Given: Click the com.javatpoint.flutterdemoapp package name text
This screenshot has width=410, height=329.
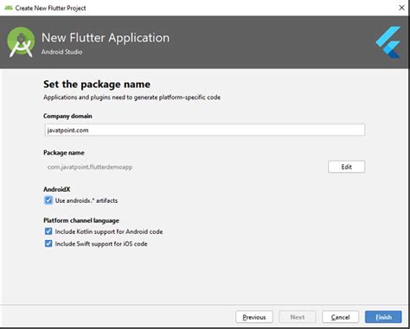Looking at the screenshot, I should click(90, 167).
